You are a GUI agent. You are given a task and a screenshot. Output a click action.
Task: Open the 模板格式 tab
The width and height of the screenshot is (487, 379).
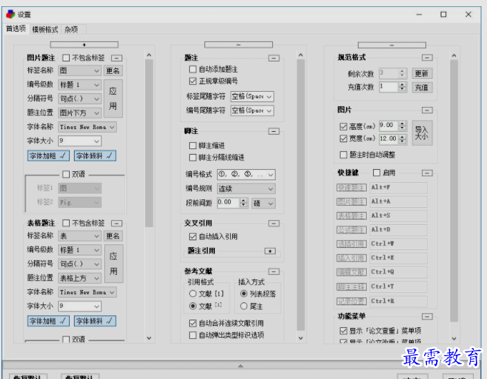45,30
